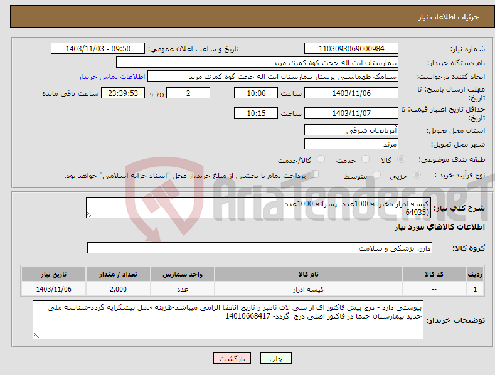The width and height of the screenshot is (495, 375).
Task: Click the کیسه ادرار item name cell
Action: (308, 289)
